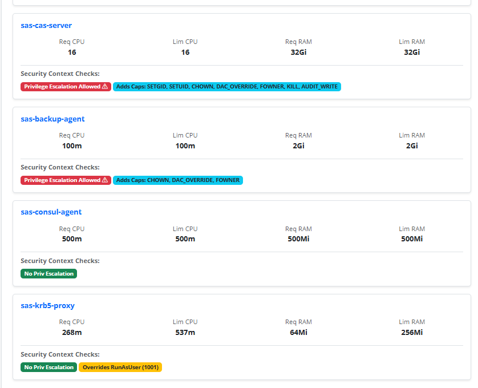The width and height of the screenshot is (478, 388).
Task: Select sas-backup-agent Req RAM value 2Gi
Action: (x=298, y=146)
